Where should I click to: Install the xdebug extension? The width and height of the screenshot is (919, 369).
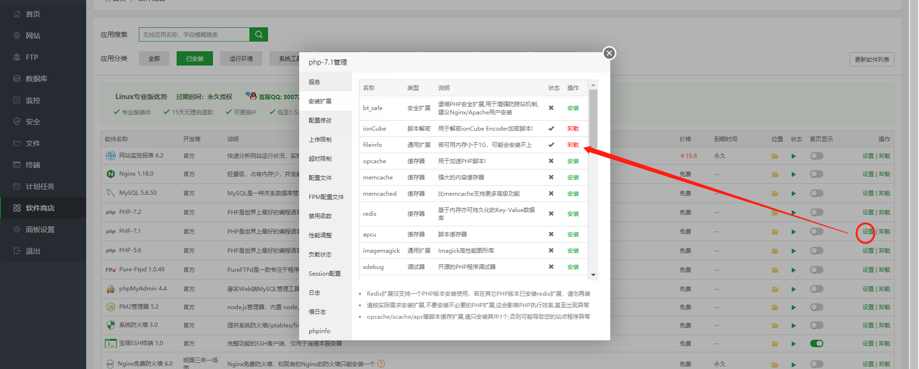point(573,267)
